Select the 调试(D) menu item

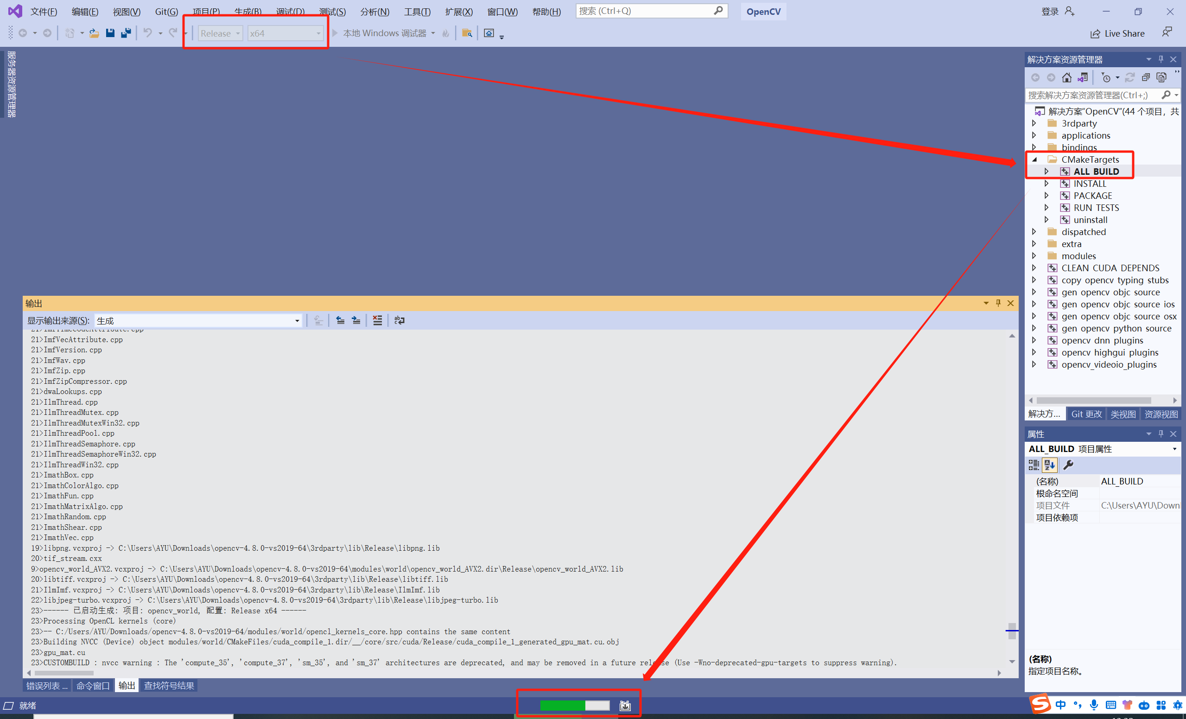tap(290, 11)
